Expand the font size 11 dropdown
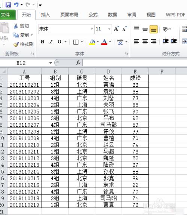Image resolution: width=187 pixels, height=215 pixels. [x=109, y=29]
